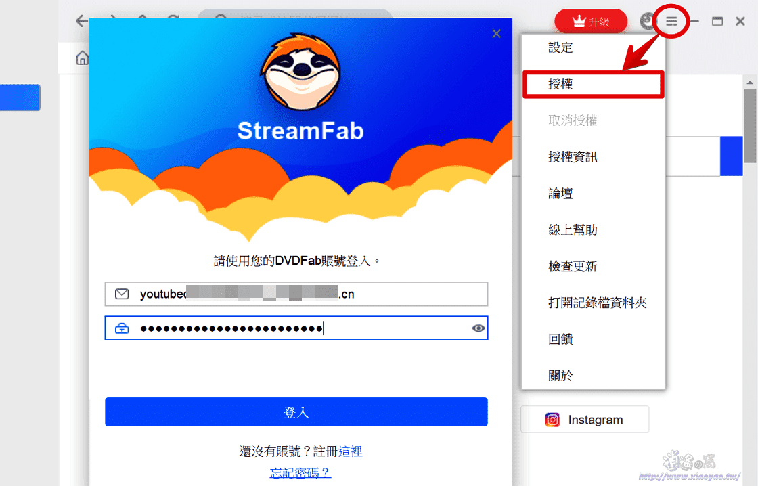Open the 忘記密碼 forgot-password link
The height and width of the screenshot is (486, 758).
300,472
